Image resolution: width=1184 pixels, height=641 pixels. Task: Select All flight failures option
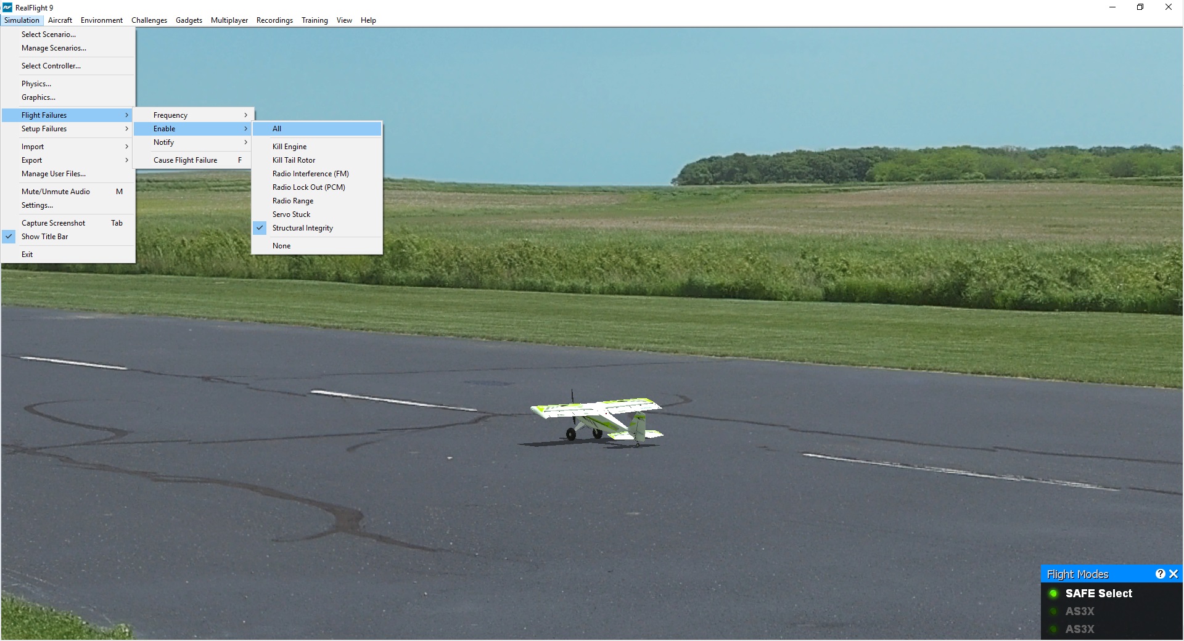(x=277, y=129)
